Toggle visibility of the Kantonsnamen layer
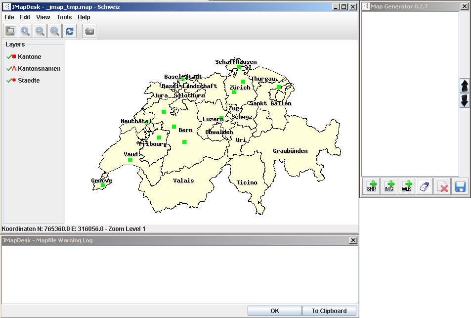Image resolution: width=471 pixels, height=318 pixels. (9, 69)
